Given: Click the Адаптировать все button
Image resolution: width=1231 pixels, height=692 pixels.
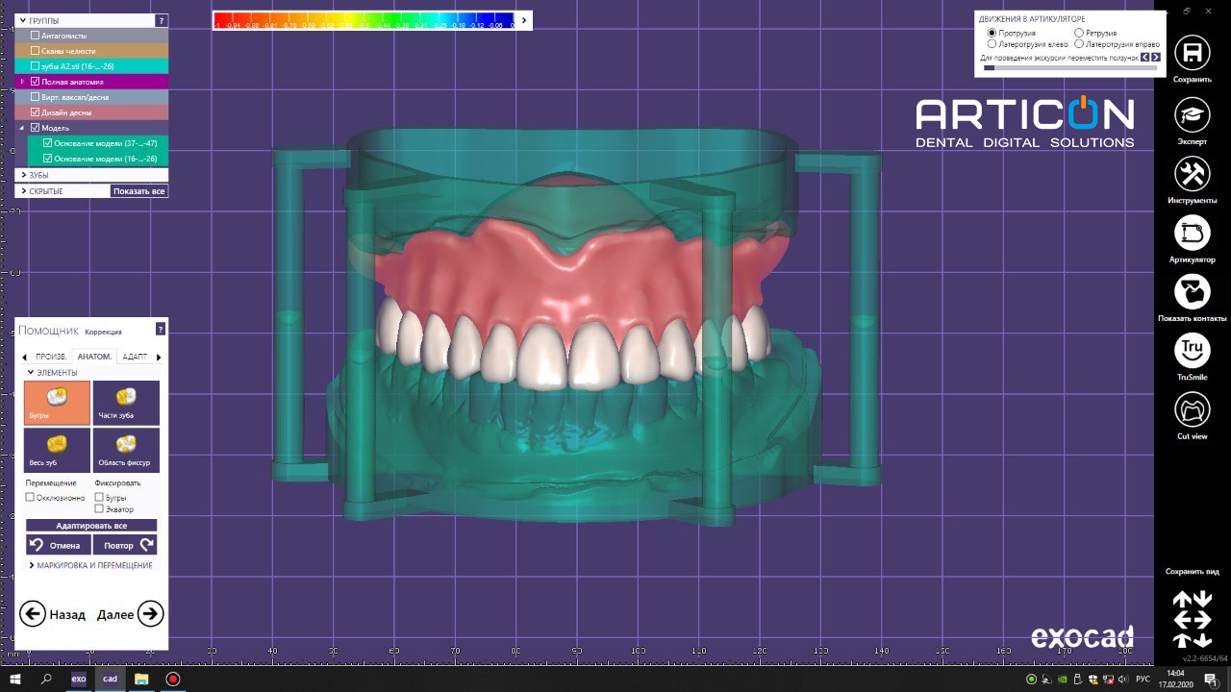Looking at the screenshot, I should pyautogui.click(x=91, y=526).
